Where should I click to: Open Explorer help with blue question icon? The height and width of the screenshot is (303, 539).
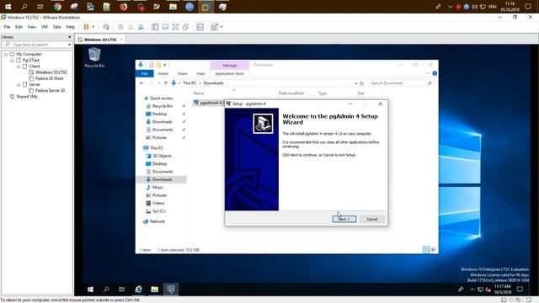pyautogui.click(x=435, y=73)
